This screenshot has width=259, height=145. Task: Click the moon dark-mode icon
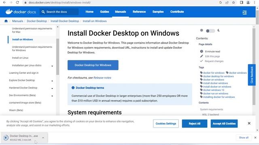pyautogui.click(x=219, y=30)
